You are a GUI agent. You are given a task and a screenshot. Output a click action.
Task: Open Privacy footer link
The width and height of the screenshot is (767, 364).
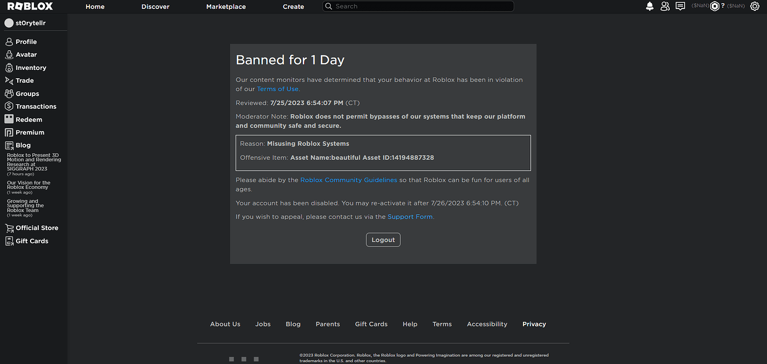tap(534, 324)
